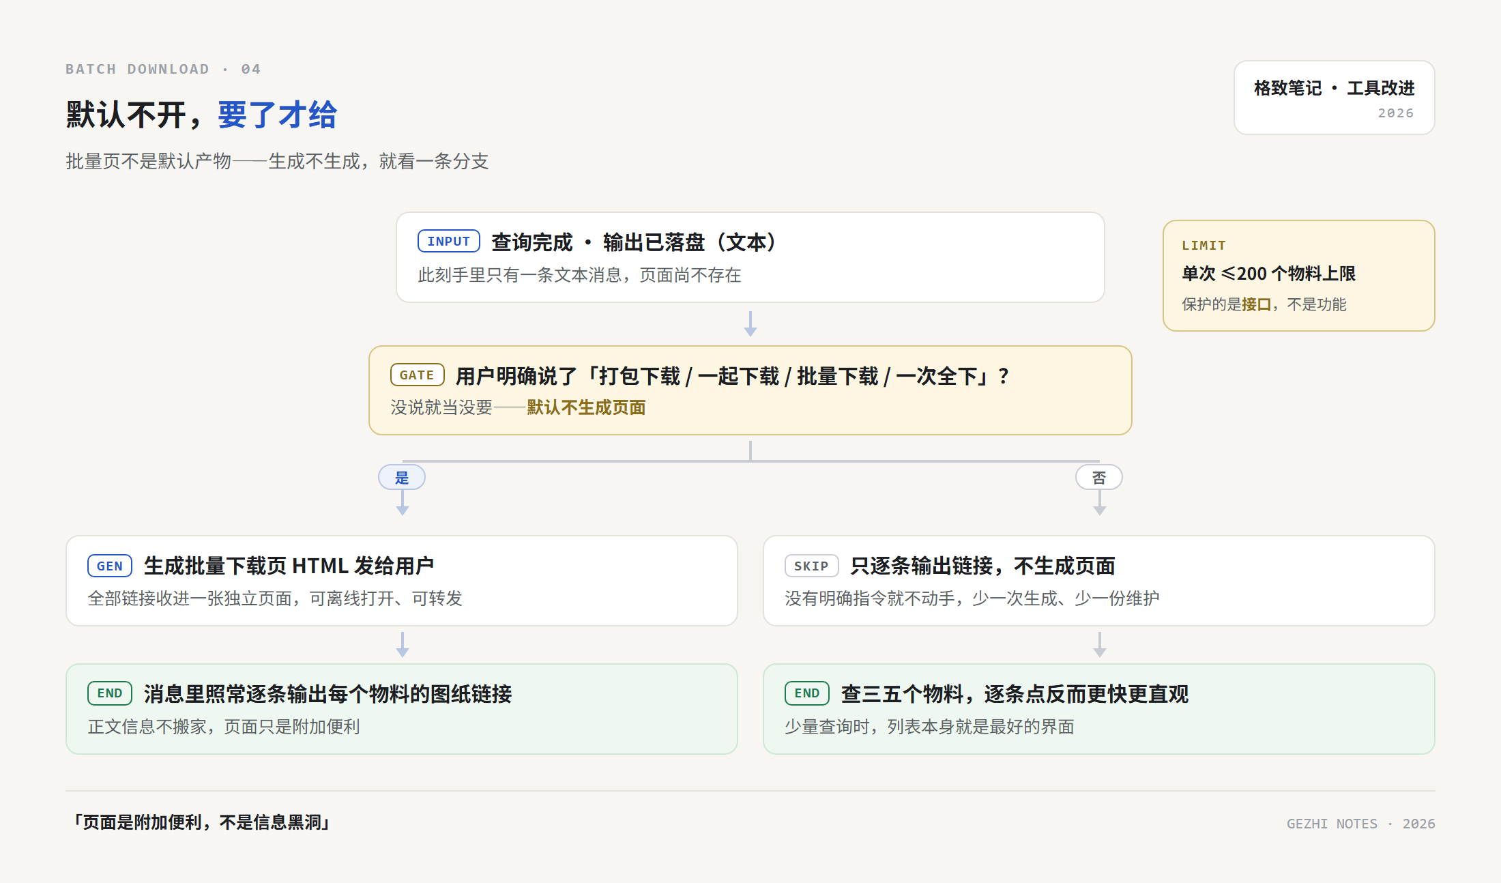
Task: Click the GATE badge label
Action: (417, 375)
